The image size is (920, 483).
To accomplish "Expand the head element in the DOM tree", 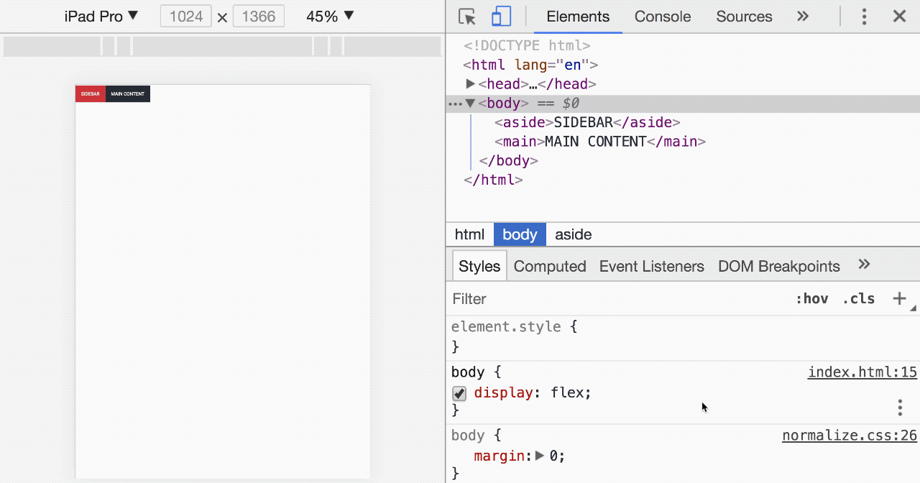I will (x=468, y=83).
